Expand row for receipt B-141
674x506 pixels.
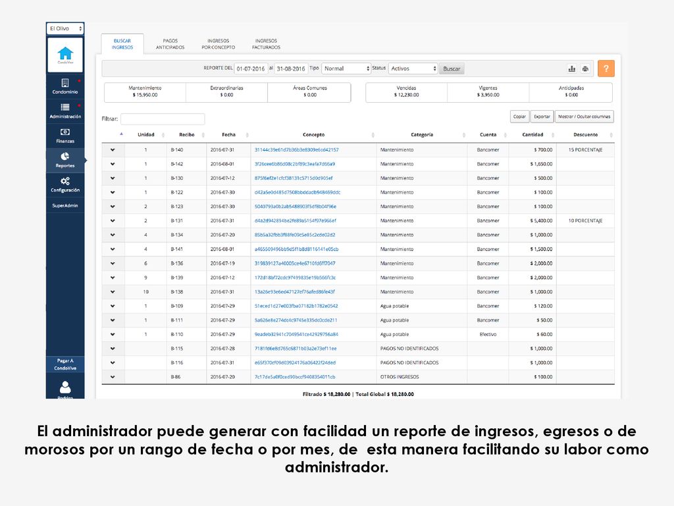coord(113,249)
